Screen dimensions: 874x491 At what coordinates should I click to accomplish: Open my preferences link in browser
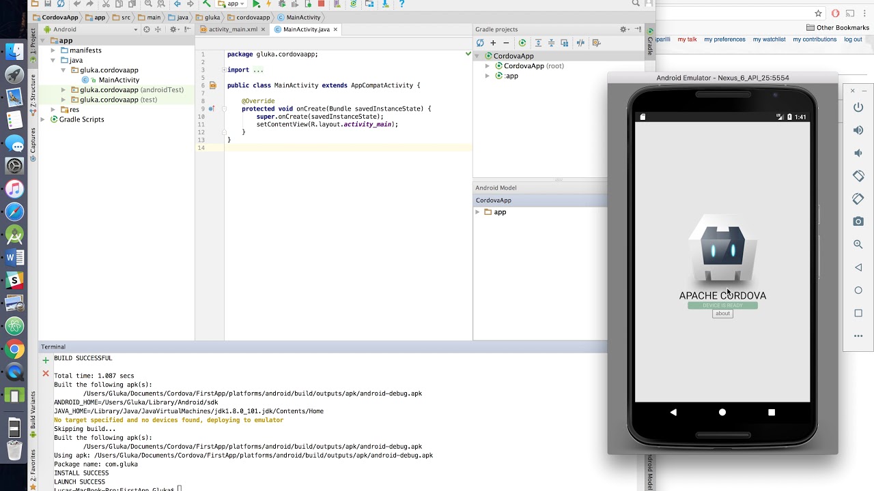point(724,40)
